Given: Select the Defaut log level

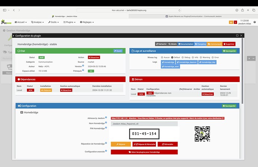Looking at the screenshot, I should 172,57.
